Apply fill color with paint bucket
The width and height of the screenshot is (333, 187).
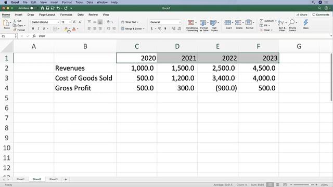click(66, 29)
